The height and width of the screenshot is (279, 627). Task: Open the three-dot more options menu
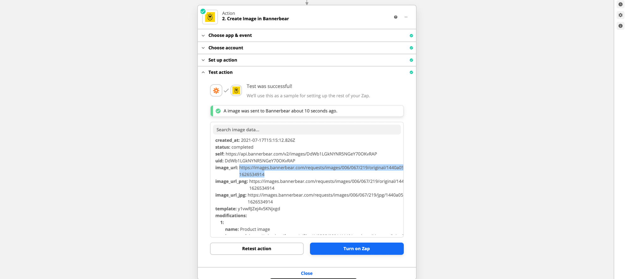(x=406, y=17)
